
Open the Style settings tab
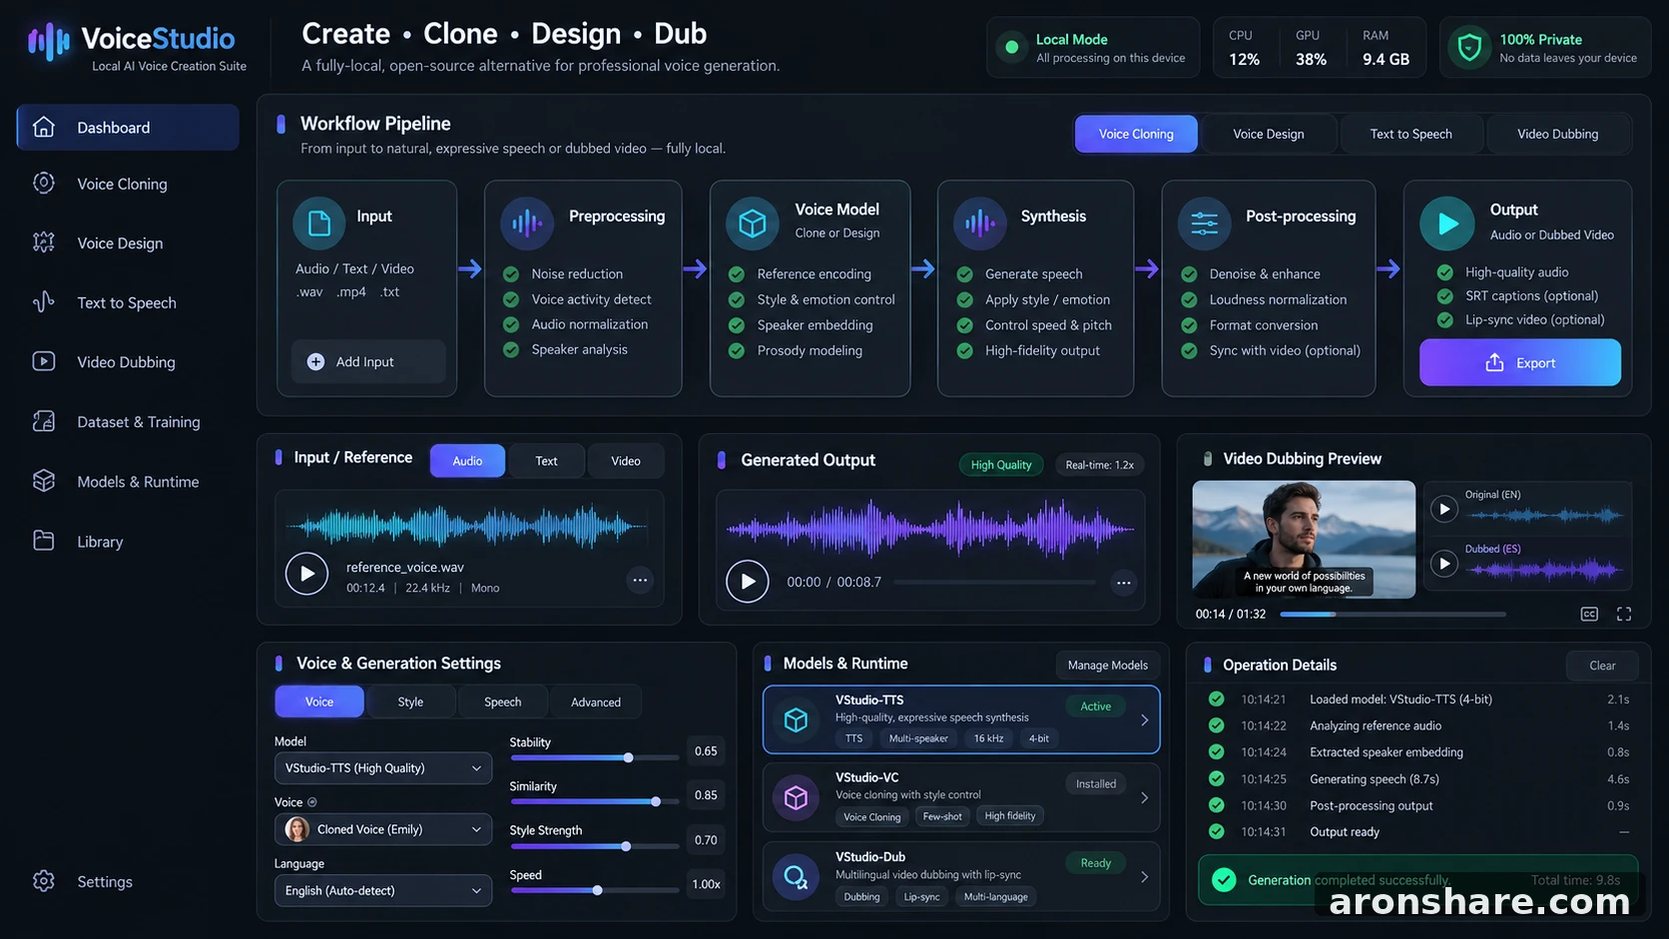coord(410,702)
